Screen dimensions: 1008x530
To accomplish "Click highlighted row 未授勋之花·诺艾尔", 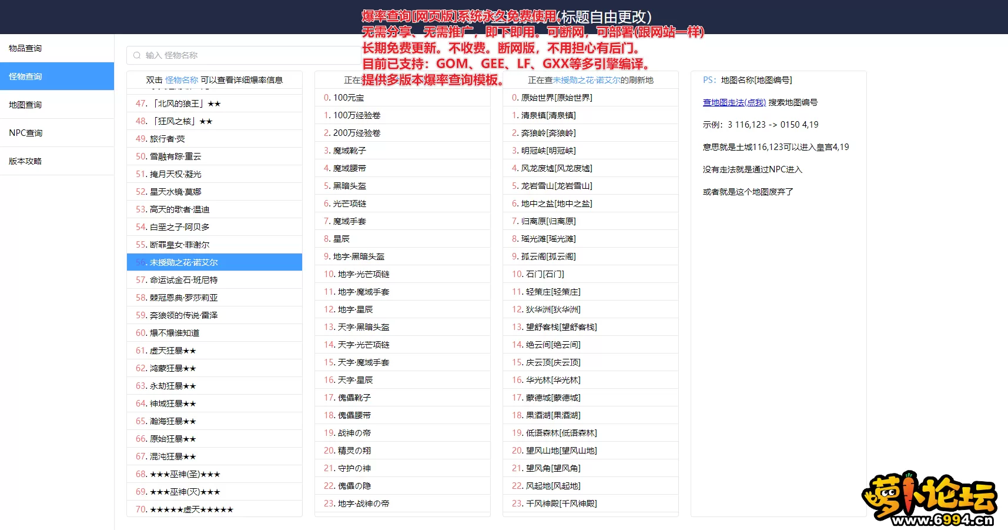I will [x=215, y=262].
